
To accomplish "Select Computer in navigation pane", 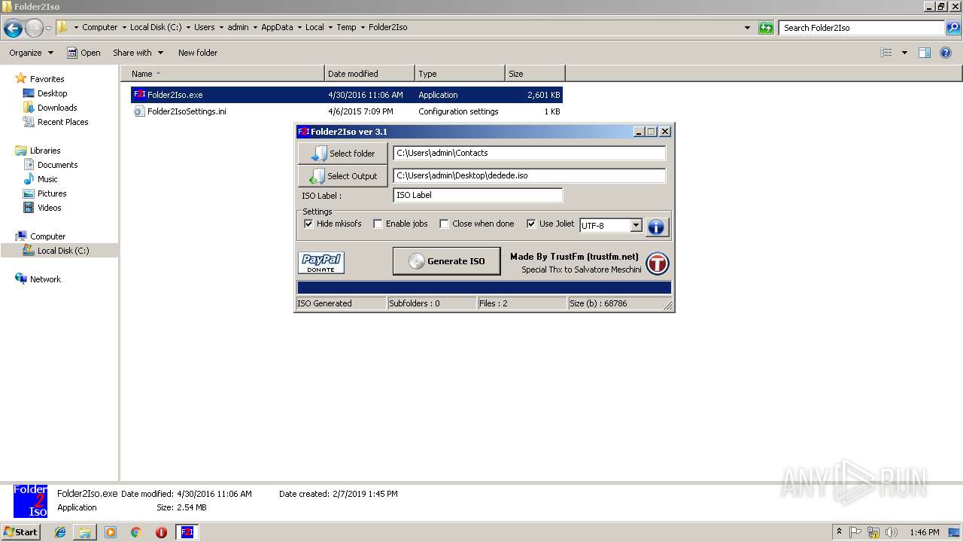I will click(x=47, y=236).
